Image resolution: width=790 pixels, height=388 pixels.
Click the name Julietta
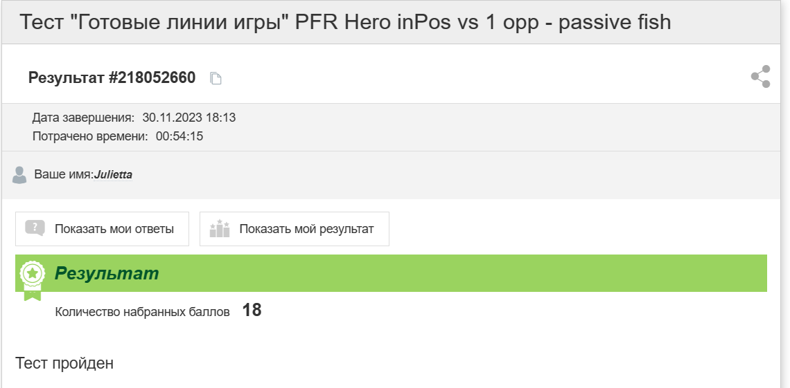pyautogui.click(x=113, y=175)
